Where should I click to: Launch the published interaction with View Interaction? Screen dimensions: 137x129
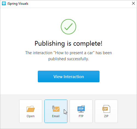tap(68, 76)
